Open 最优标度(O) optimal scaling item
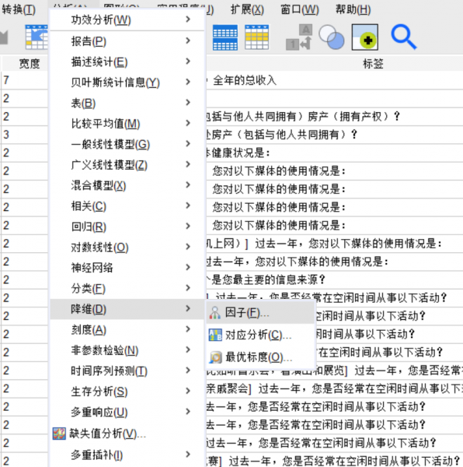 [x=260, y=356]
